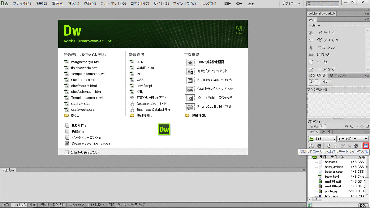Open the Layout dropdown in the top bar
Screen dimensions: 370x208
(227, 4)
